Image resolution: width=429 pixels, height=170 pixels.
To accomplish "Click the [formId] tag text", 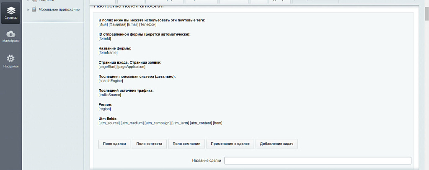I will [105, 39].
